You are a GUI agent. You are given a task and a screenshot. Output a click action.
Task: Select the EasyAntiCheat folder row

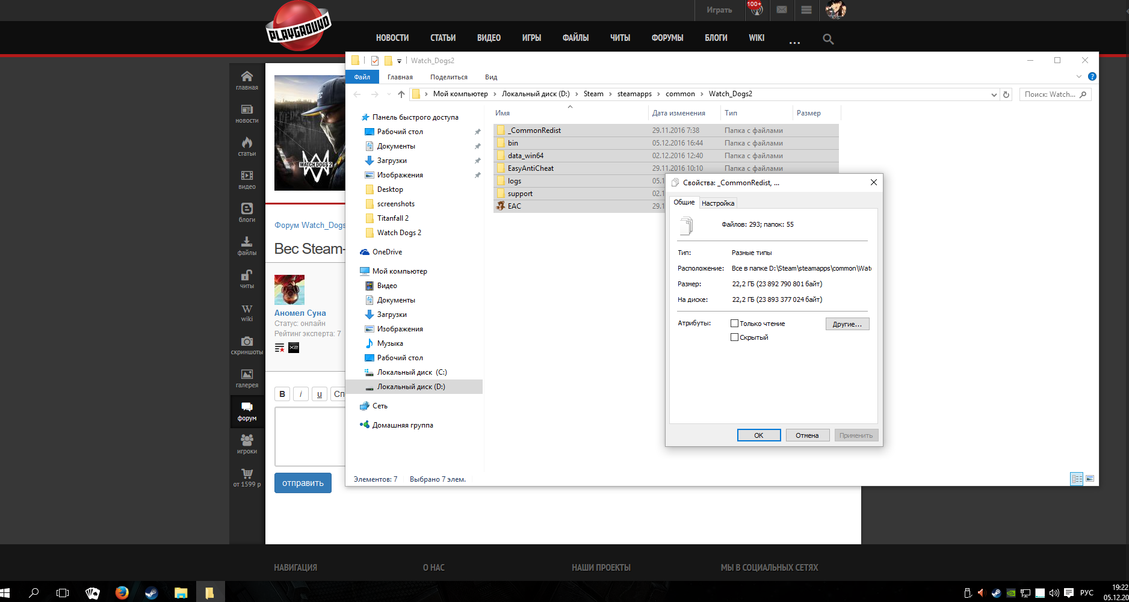pyautogui.click(x=666, y=168)
